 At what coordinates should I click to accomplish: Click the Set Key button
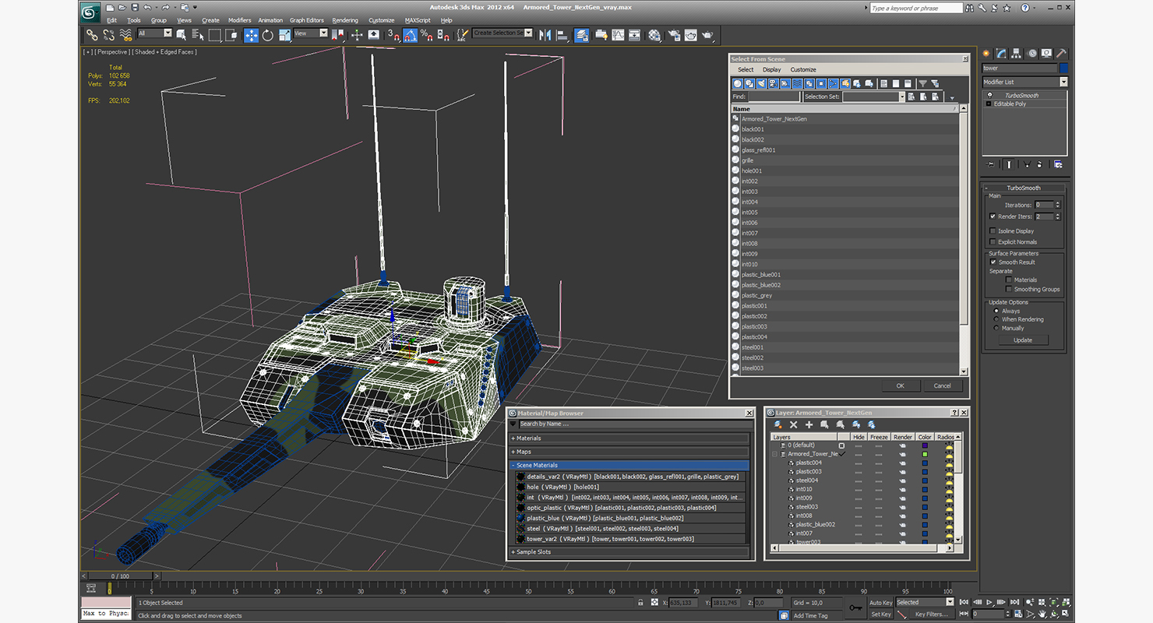coord(880,614)
